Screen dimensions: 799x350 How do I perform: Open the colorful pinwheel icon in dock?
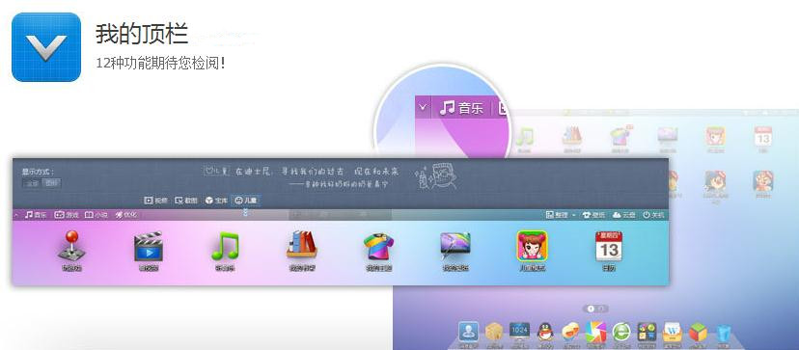coord(595,332)
